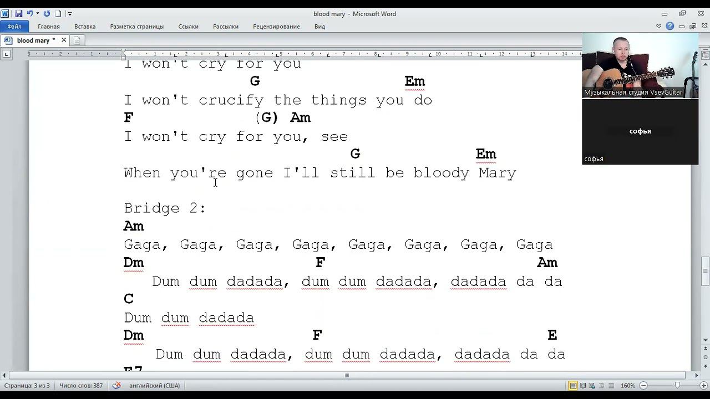Zoom out using the minus button
Image resolution: width=710 pixels, height=399 pixels.
[x=643, y=385]
